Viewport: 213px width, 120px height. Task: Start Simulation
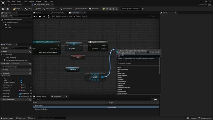[94, 9]
